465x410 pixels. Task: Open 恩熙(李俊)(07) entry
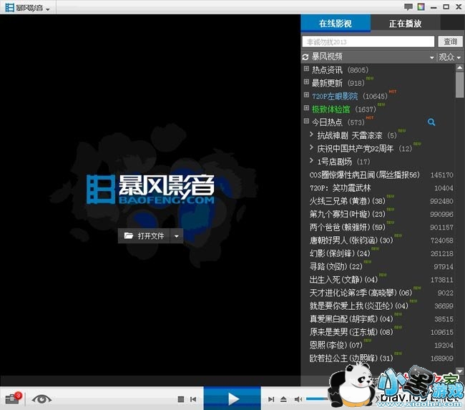click(x=381, y=345)
